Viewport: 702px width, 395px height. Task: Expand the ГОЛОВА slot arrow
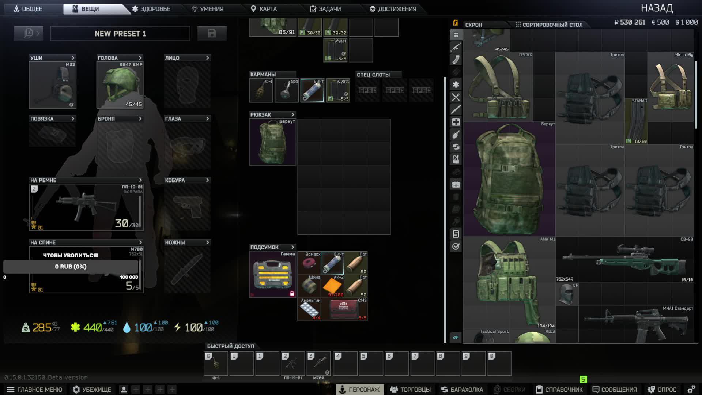tap(140, 58)
